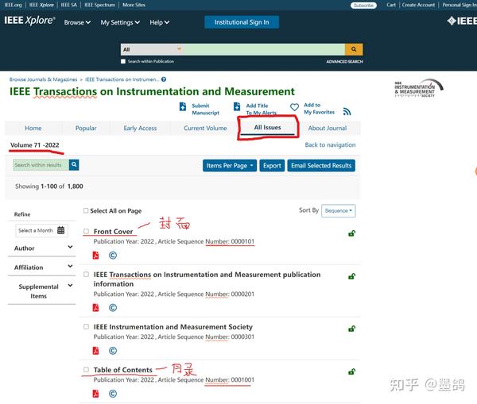The width and height of the screenshot is (477, 404).
Task: Switch to the Home tab
Action: coord(33,129)
